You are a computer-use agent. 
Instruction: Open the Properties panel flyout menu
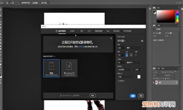(179, 25)
